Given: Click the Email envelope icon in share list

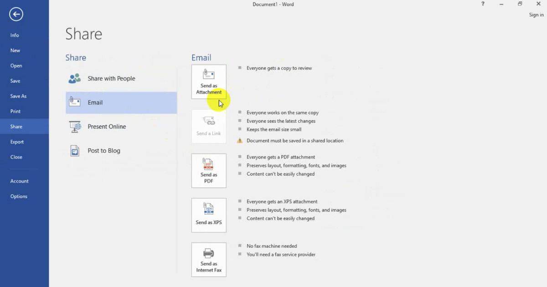Looking at the screenshot, I should tap(75, 102).
